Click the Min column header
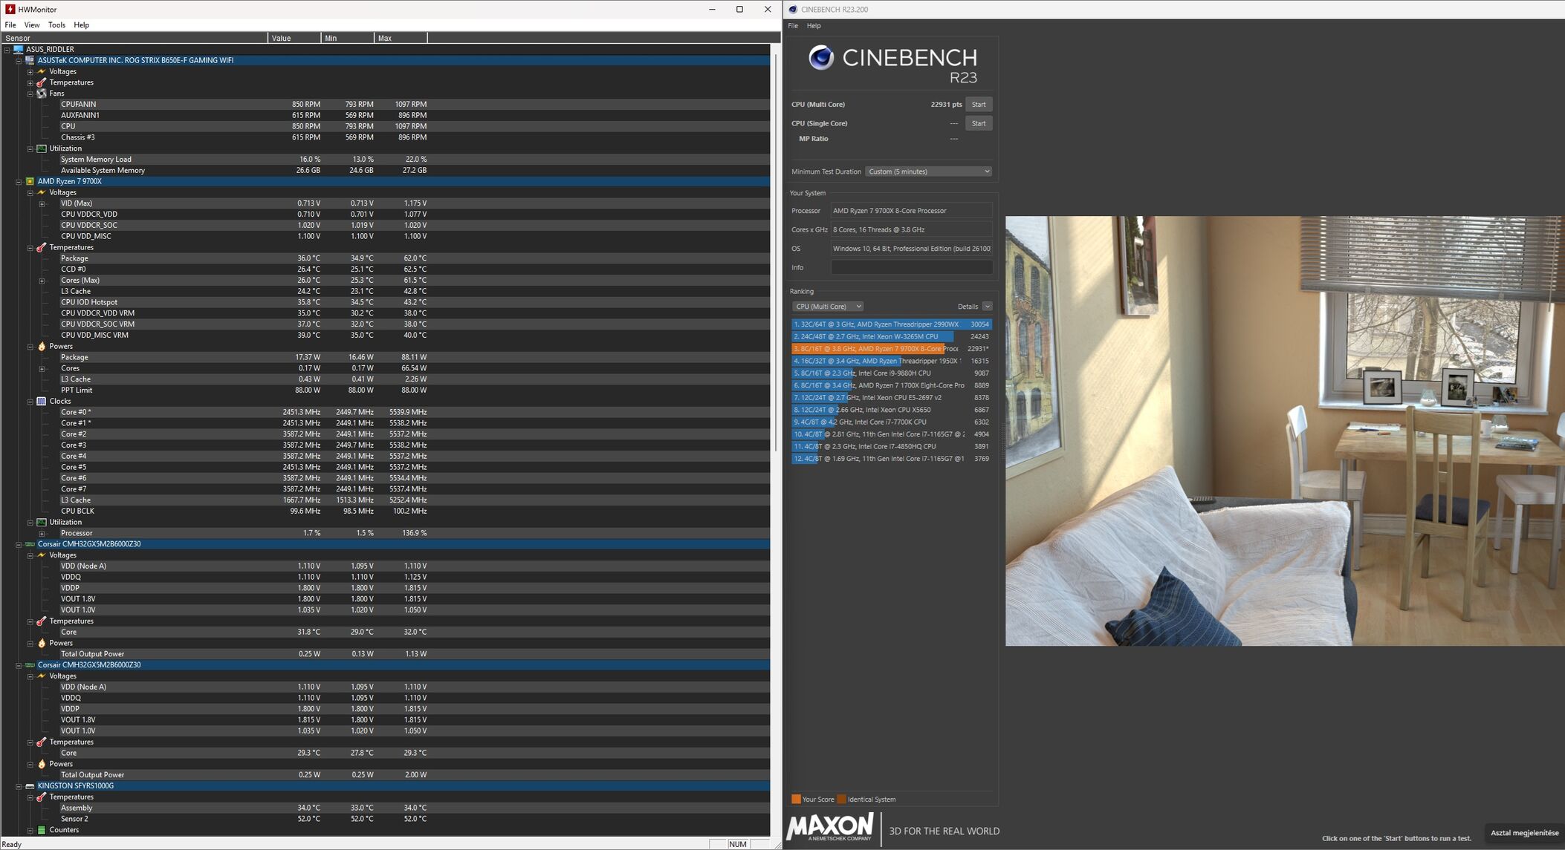The height and width of the screenshot is (850, 1565). click(348, 38)
